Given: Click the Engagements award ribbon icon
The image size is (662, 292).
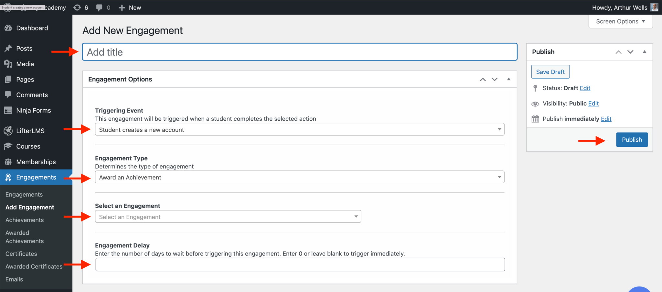Looking at the screenshot, I should coord(9,177).
